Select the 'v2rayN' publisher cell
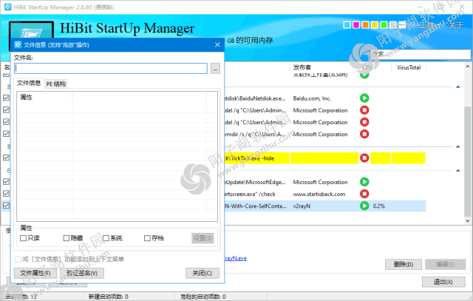This screenshot has width=473, height=301. [302, 206]
